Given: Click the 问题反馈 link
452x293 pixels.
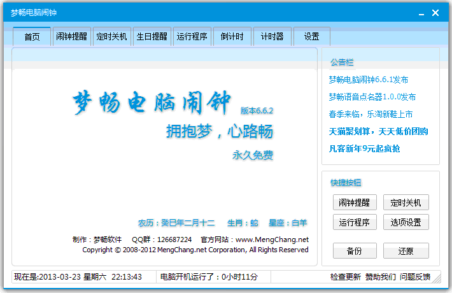Looking at the screenshot, I should [x=415, y=277].
